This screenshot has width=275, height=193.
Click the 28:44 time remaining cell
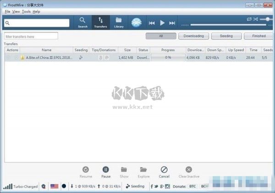click(x=250, y=58)
